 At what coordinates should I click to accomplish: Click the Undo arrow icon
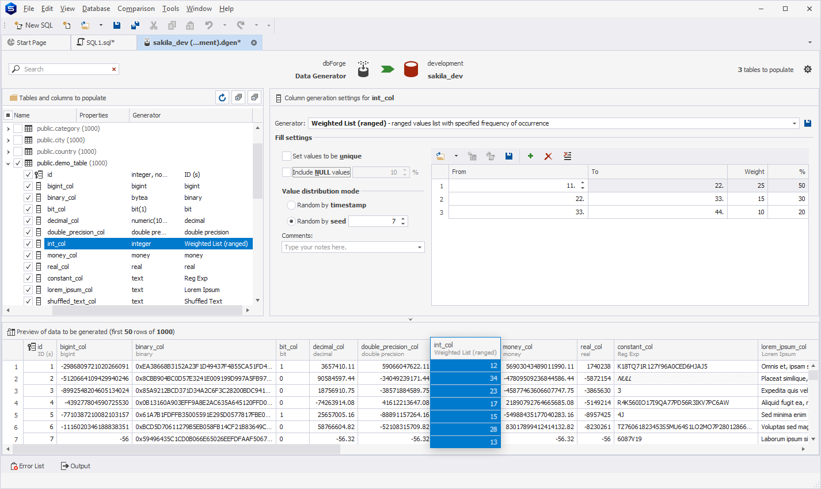tap(209, 25)
